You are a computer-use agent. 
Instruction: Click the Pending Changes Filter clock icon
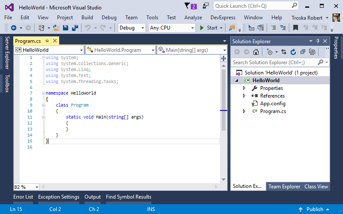point(270,52)
